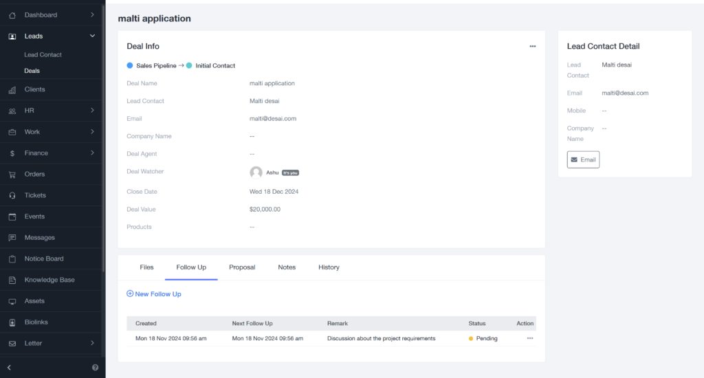The width and height of the screenshot is (704, 378).
Task: Open Events via the calendar icon
Action: click(12, 216)
